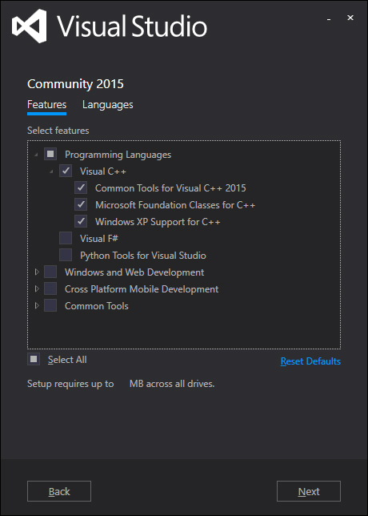The width and height of the screenshot is (368, 516).
Task: Expand the Common Tools node
Action: coord(37,306)
